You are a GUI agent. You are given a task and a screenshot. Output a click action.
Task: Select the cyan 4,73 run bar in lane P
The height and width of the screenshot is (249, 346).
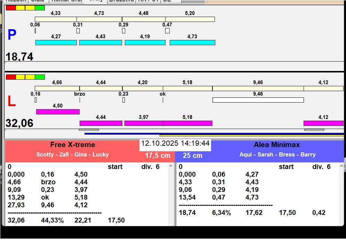pyautogui.click(x=192, y=42)
